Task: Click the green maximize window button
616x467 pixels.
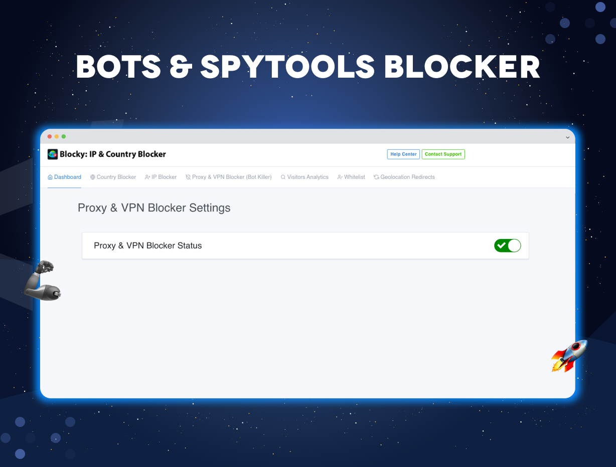Action: pos(64,136)
